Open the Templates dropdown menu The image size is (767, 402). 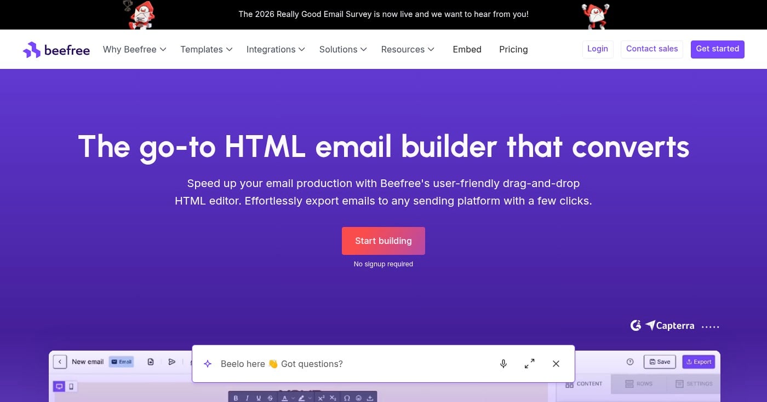point(205,49)
